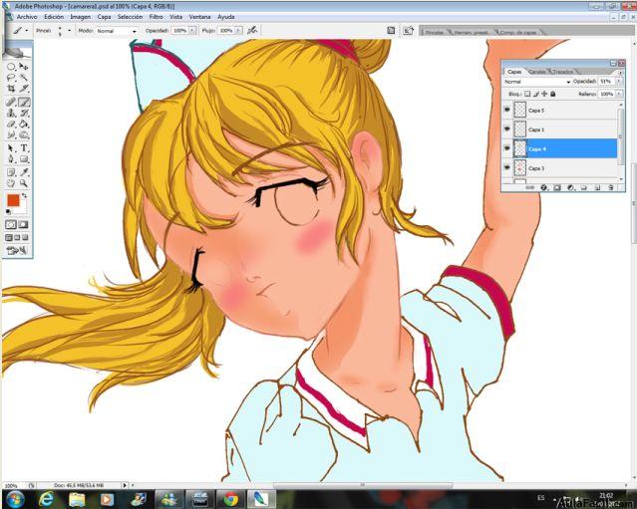
Task: Open the brush preset picker arrow
Action: pos(69,31)
